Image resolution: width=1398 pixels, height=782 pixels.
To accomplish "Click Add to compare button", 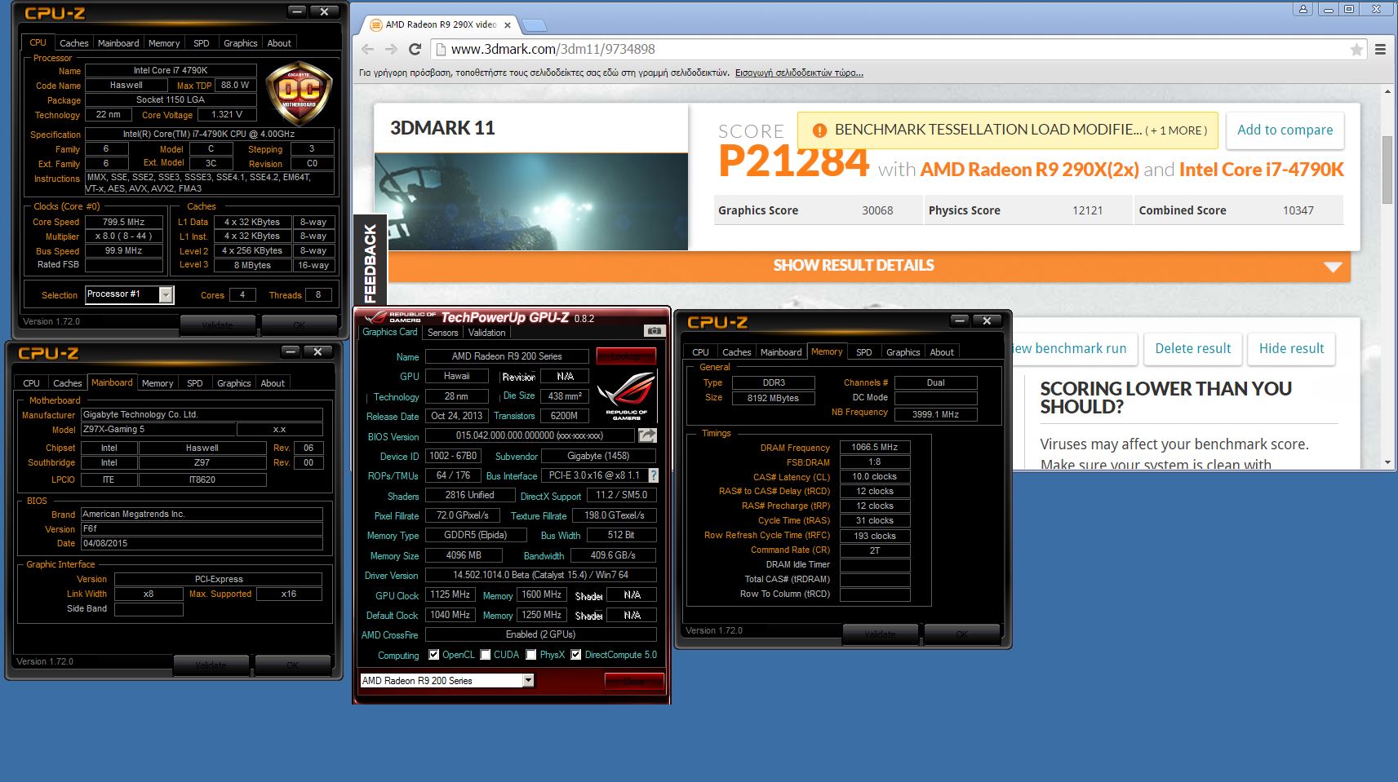I will pyautogui.click(x=1285, y=130).
